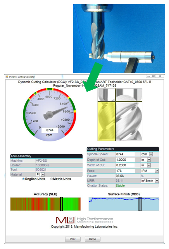Click the Accuracy (SLE) slider marker

click(x=62, y=204)
